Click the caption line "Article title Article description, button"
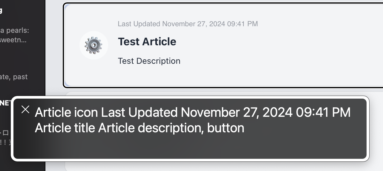 (140, 128)
